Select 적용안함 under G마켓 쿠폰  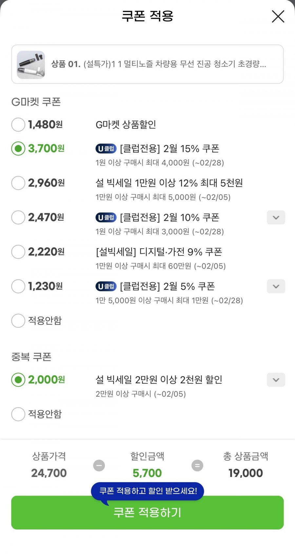click(x=18, y=321)
